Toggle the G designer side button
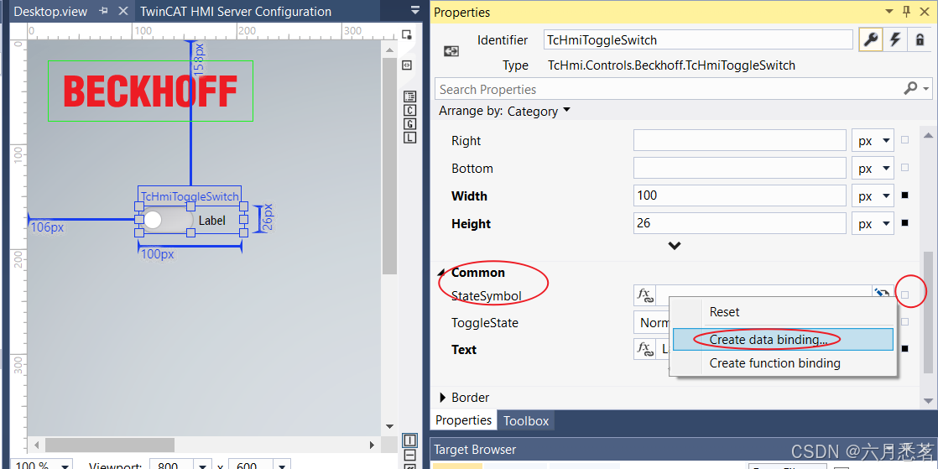 tap(409, 124)
